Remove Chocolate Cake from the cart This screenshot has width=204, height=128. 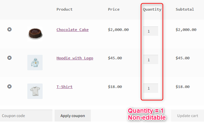pos(9,30)
